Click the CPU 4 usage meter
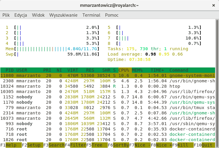Screen dimensions: 219x148 [53, 43]
